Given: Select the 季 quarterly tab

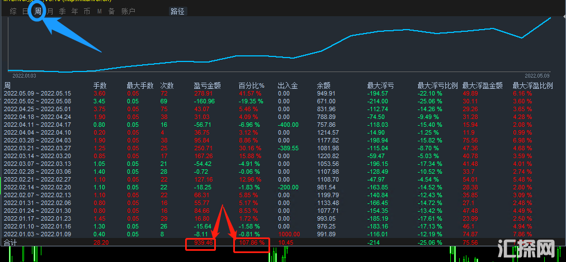Looking at the screenshot, I should 62,11.
